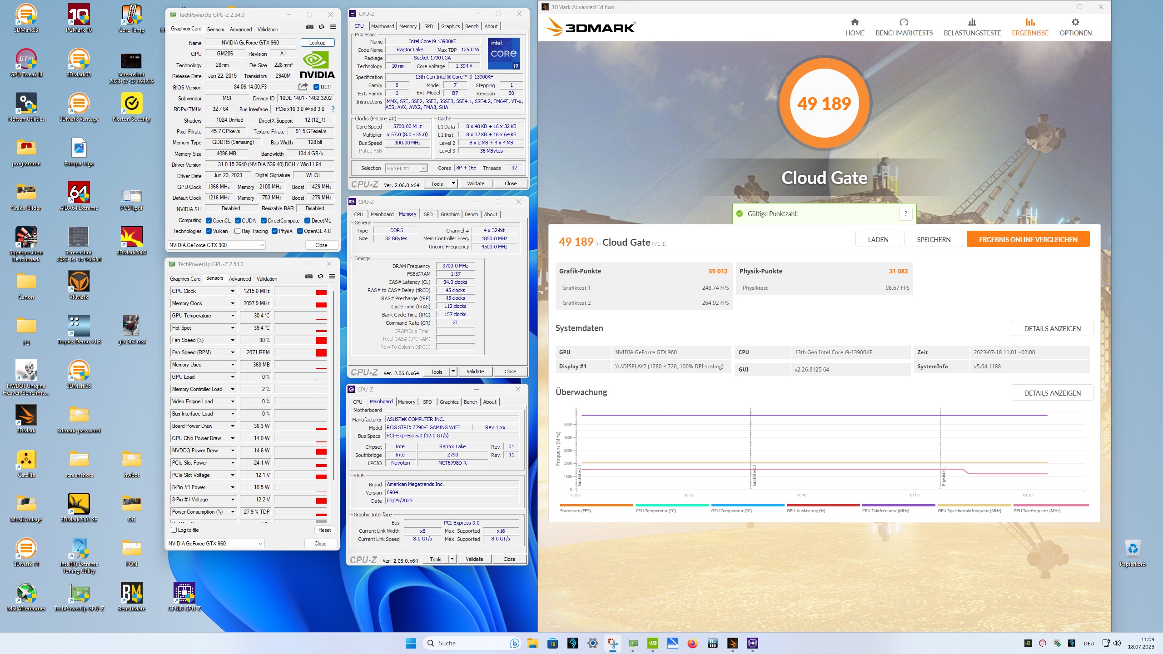Open GPU Tweak III desktop icon
1163x654 pixels.
(x=26, y=63)
